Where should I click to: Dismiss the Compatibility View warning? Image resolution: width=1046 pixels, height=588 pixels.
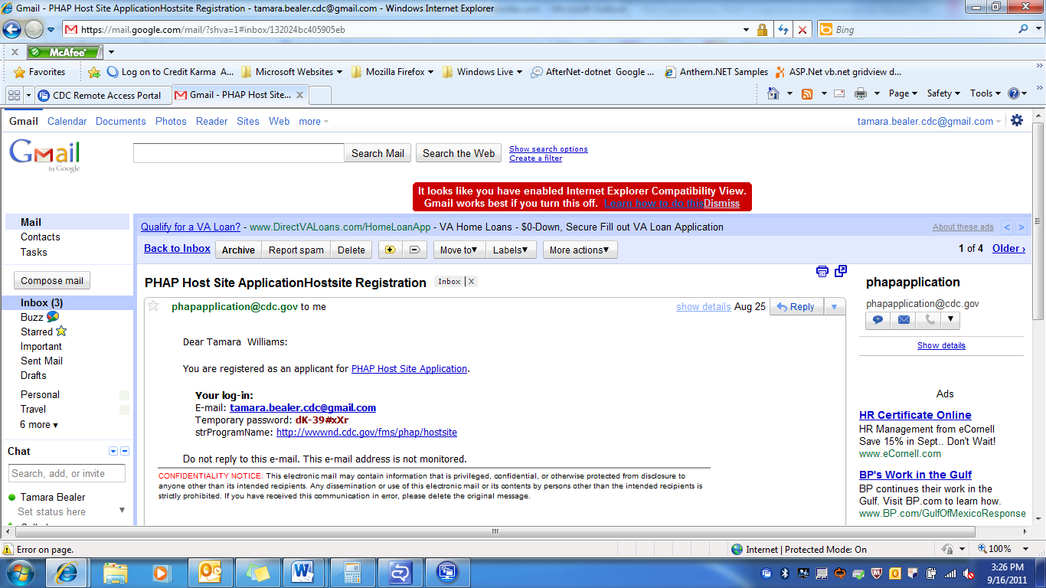(721, 203)
